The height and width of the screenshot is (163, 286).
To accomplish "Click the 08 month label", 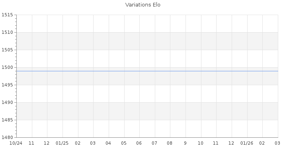I will (x=170, y=143).
